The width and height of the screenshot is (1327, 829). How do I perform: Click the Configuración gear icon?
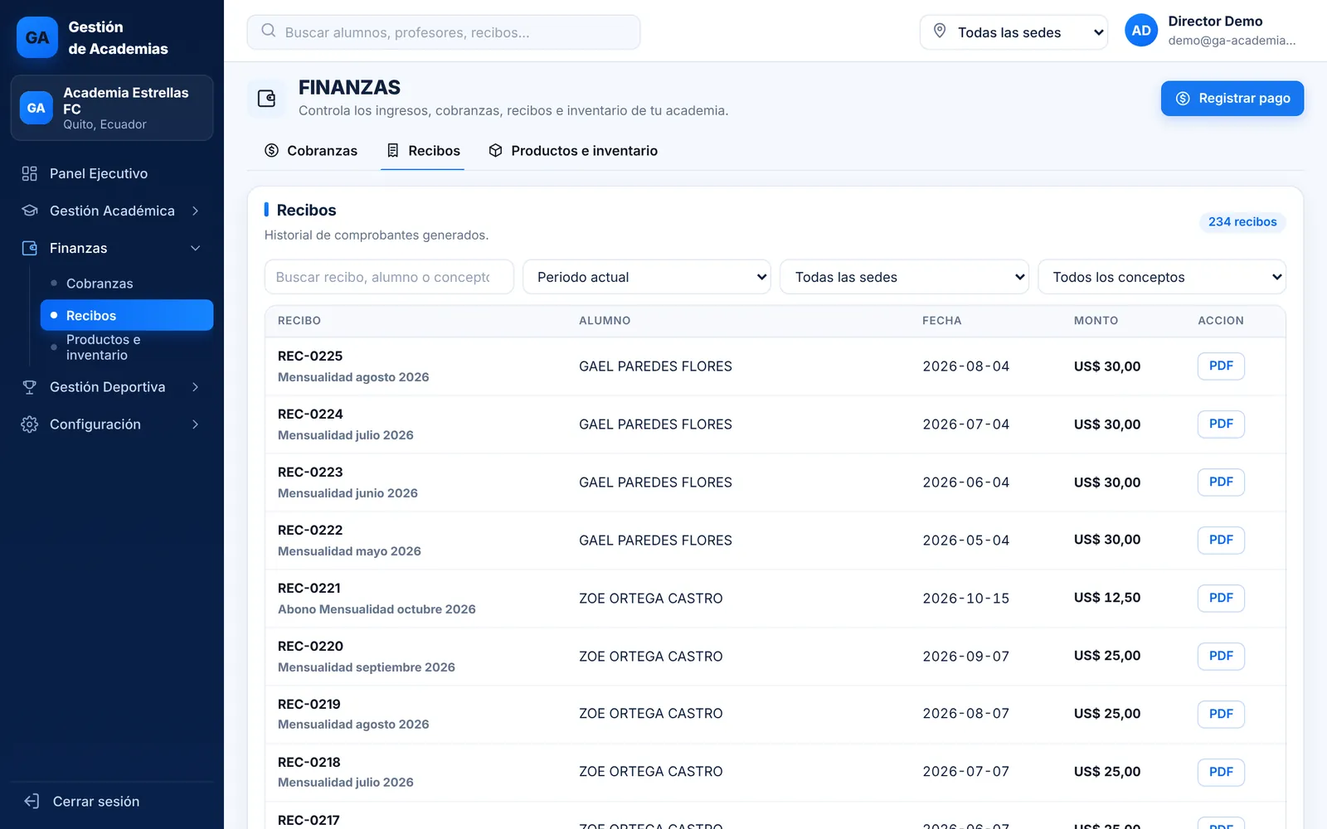click(x=30, y=424)
